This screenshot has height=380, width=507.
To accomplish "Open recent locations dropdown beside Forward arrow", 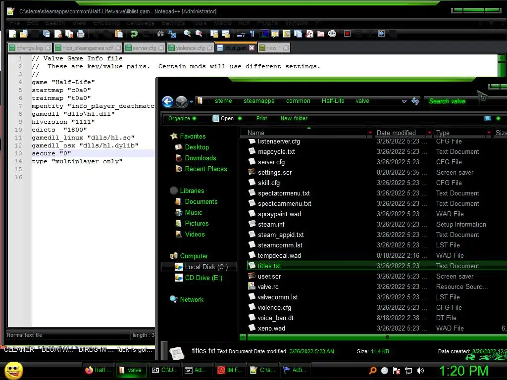I will (x=191, y=102).
